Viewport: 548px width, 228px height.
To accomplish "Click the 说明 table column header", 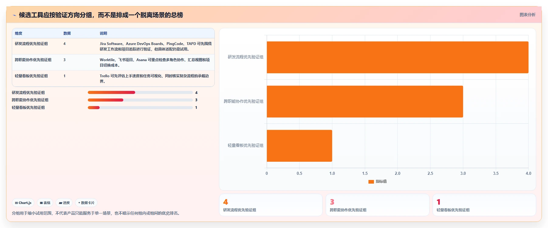I will coord(104,33).
